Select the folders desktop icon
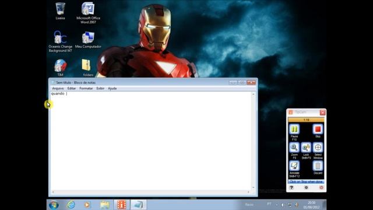The height and width of the screenshot is (210, 373). pyautogui.click(x=88, y=68)
